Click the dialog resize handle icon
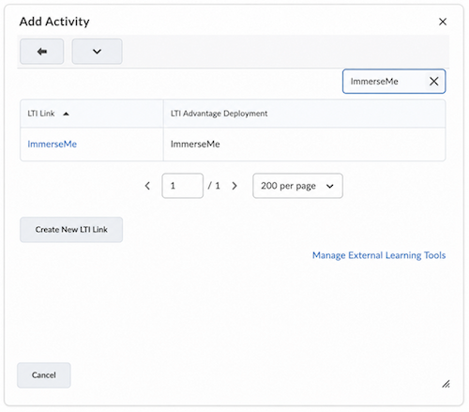The image size is (469, 412). point(446,384)
